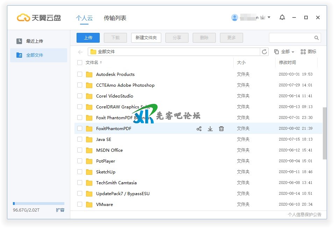Open the notification bell
This screenshot has width=334, height=228.
(282, 17)
